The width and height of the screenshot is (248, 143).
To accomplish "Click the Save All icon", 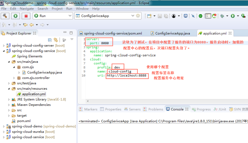I will click(x=166, y=16).
